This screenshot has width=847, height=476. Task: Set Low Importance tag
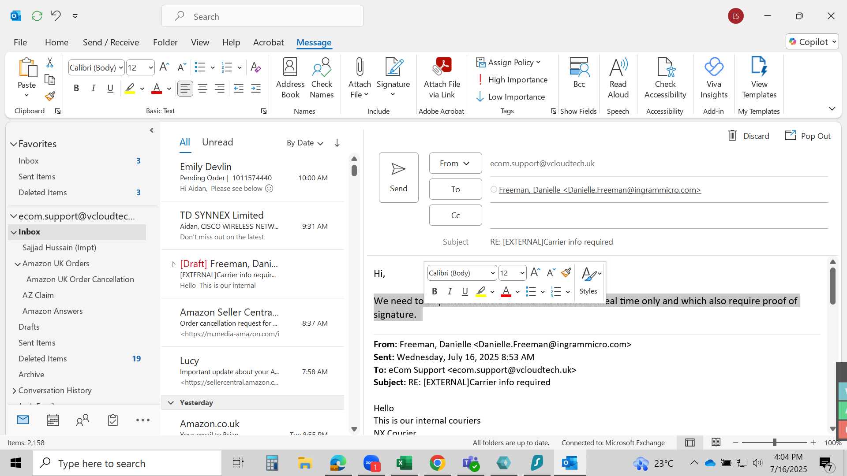pyautogui.click(x=511, y=97)
